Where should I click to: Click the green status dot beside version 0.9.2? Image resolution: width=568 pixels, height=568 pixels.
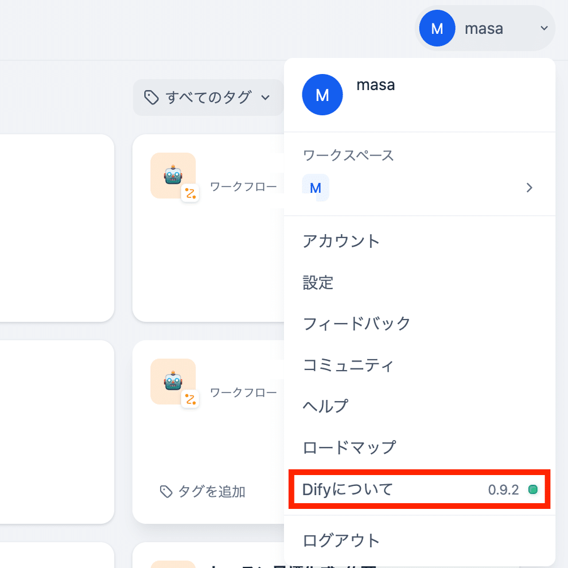(532, 489)
